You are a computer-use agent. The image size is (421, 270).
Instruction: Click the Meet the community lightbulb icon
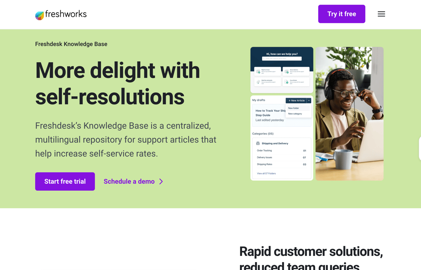[x=258, y=82]
